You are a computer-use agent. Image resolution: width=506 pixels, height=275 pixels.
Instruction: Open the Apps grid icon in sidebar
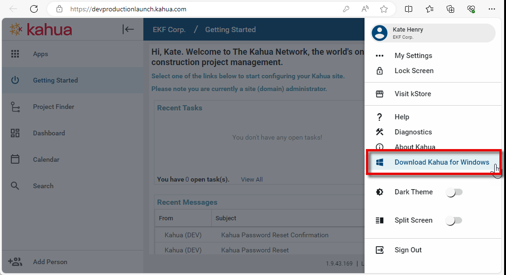15,54
